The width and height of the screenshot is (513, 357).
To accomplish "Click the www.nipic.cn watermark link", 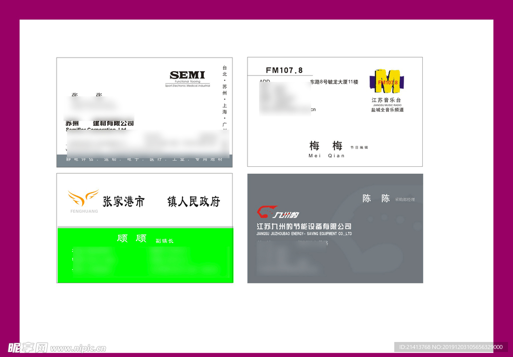I will point(78,348).
